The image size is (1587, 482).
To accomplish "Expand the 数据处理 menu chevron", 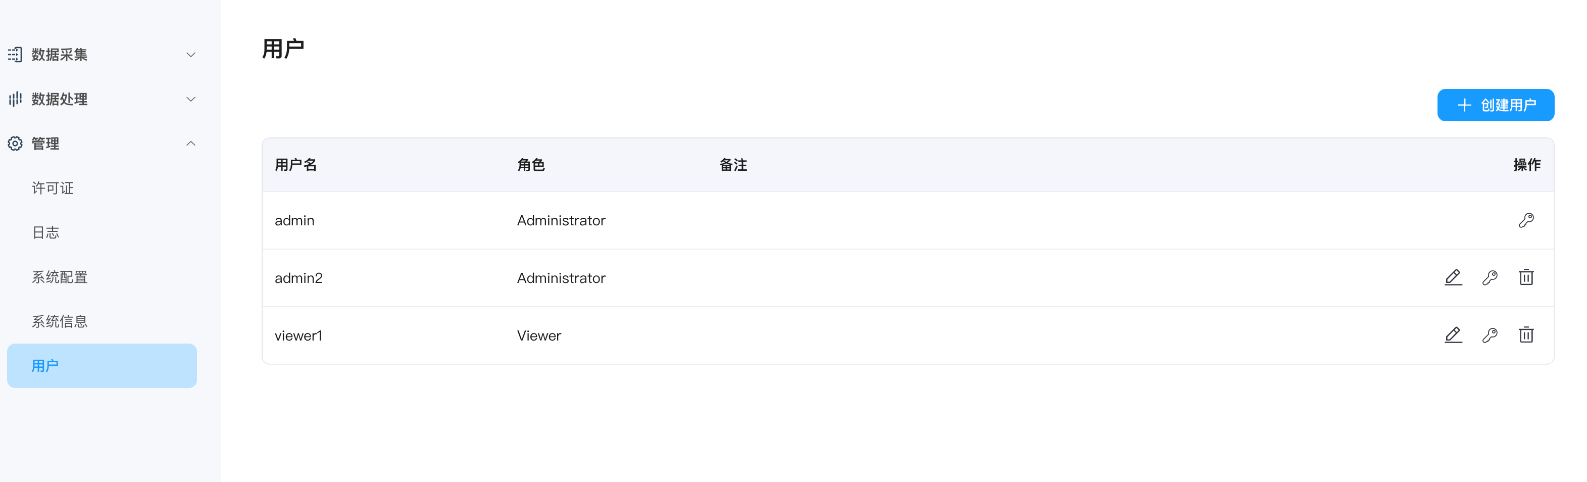I will (x=191, y=99).
